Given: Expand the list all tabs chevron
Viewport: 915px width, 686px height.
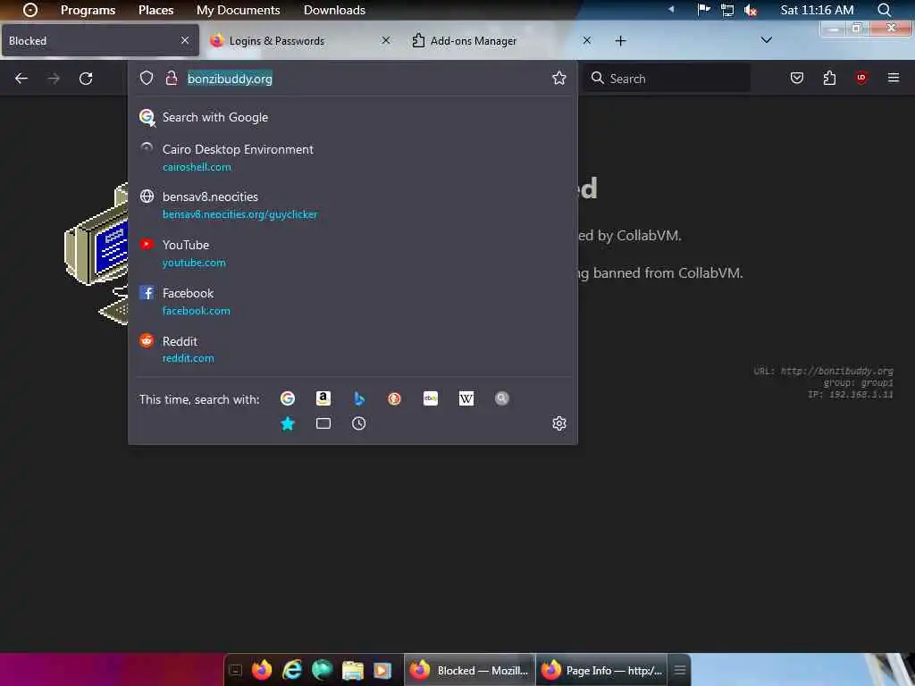Looking at the screenshot, I should pos(767,40).
